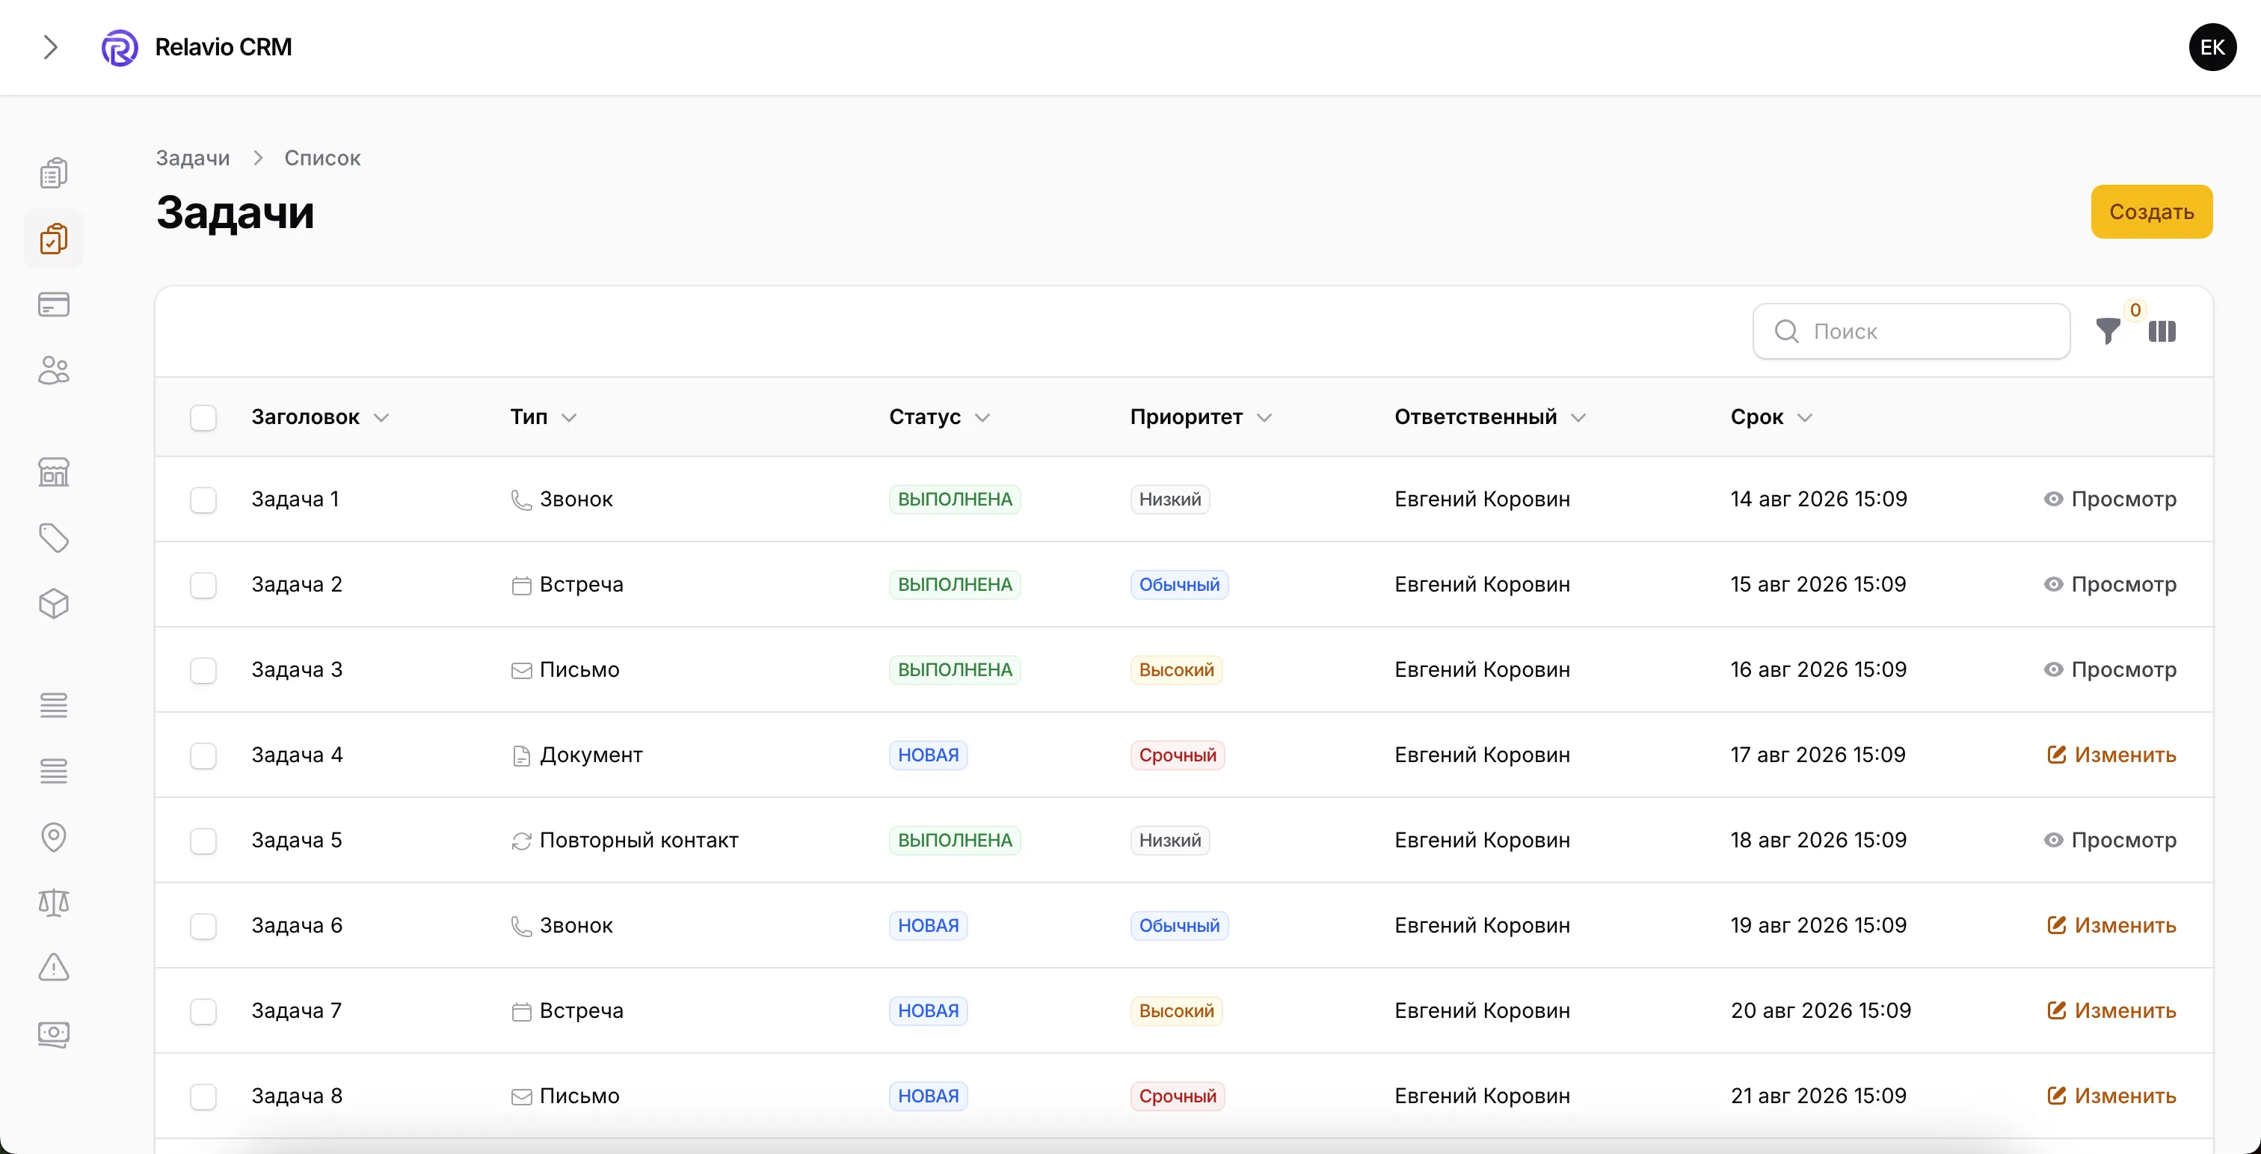Click the Список breadcrumb item
This screenshot has width=2261, height=1154.
322,158
